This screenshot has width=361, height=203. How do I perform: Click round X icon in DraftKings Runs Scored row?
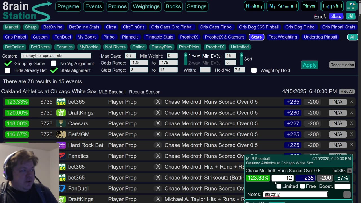pos(158,113)
